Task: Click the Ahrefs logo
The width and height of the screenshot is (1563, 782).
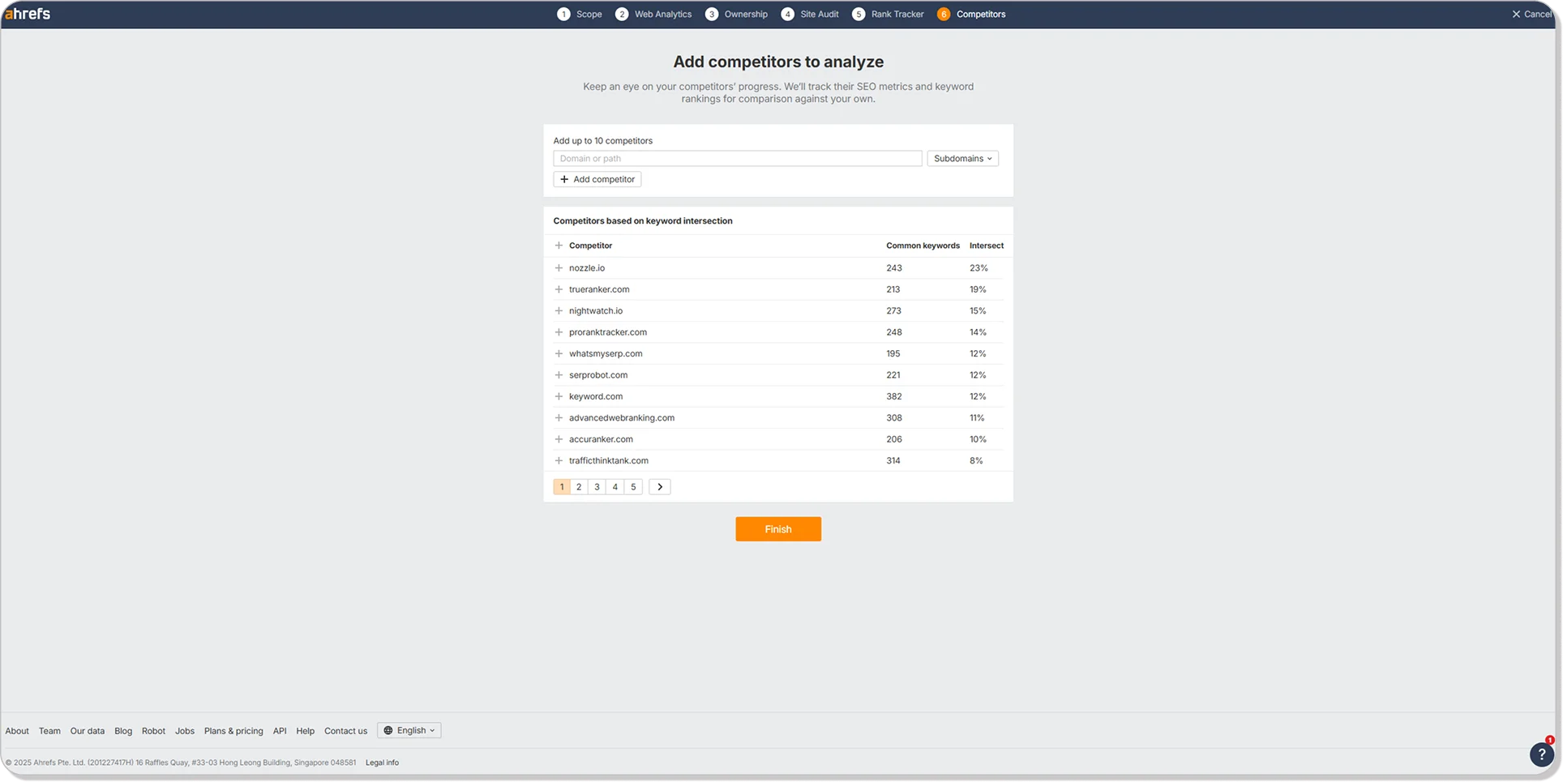Action: 28,14
